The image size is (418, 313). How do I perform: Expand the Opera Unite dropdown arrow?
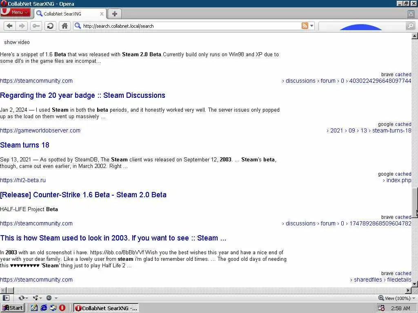(41, 298)
